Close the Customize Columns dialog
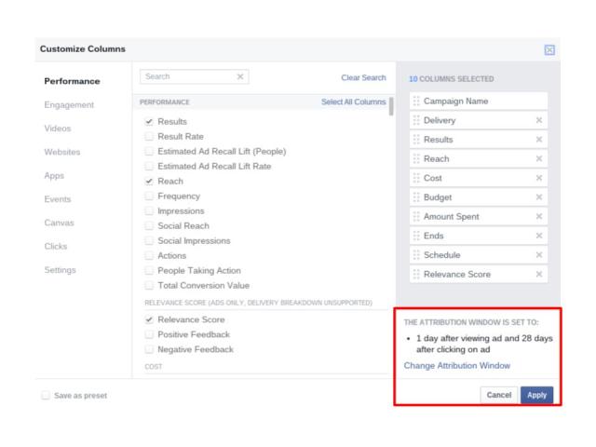Screen dimensions: 596x447 [x=549, y=49]
